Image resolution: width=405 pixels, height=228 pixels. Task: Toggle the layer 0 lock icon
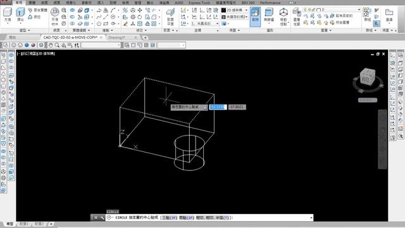[x=314, y=10]
